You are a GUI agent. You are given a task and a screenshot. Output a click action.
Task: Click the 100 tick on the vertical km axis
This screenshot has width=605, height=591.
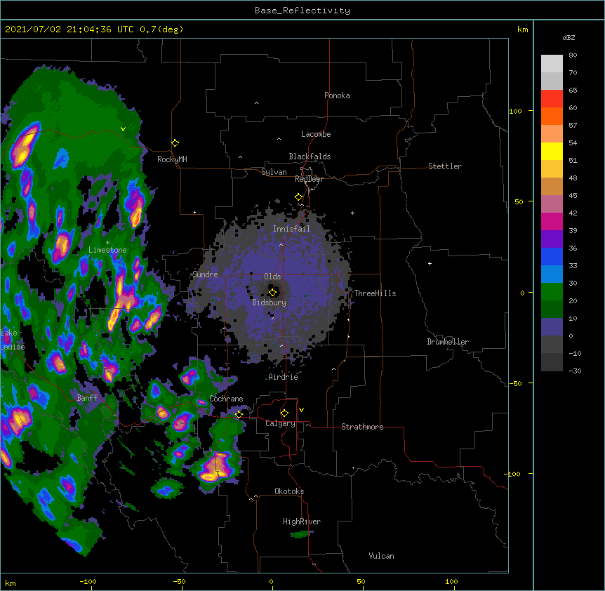(515, 111)
